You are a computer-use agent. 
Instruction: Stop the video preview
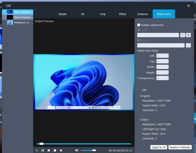tap(55, 150)
